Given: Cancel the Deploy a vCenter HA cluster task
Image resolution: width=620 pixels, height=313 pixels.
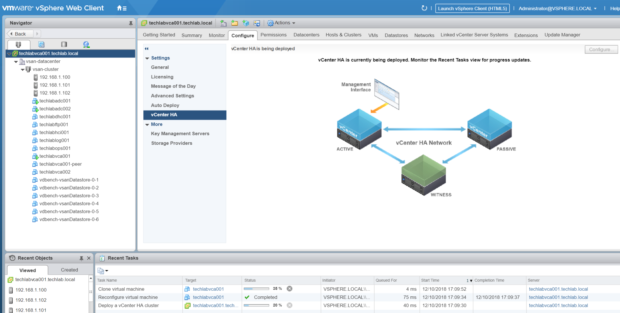Looking at the screenshot, I should [x=290, y=305].
